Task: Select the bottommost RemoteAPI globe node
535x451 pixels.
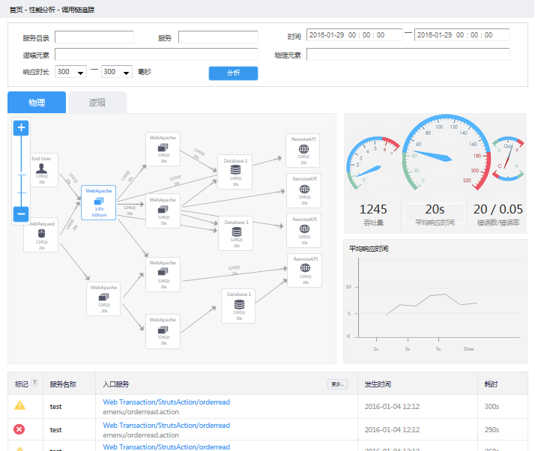Action: 305,270
